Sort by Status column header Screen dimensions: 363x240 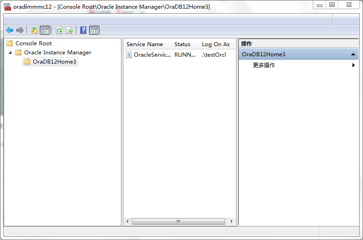point(185,44)
